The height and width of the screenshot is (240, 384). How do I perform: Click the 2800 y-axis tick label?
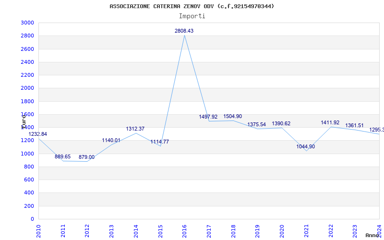tap(27, 36)
